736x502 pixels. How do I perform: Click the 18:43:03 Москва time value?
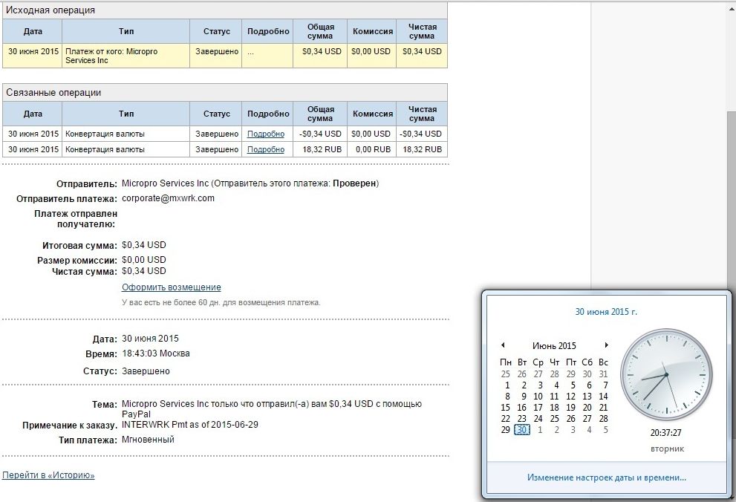(156, 353)
